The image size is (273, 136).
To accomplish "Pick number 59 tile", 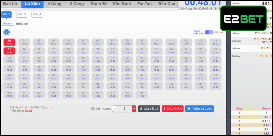I will coord(215,68).
